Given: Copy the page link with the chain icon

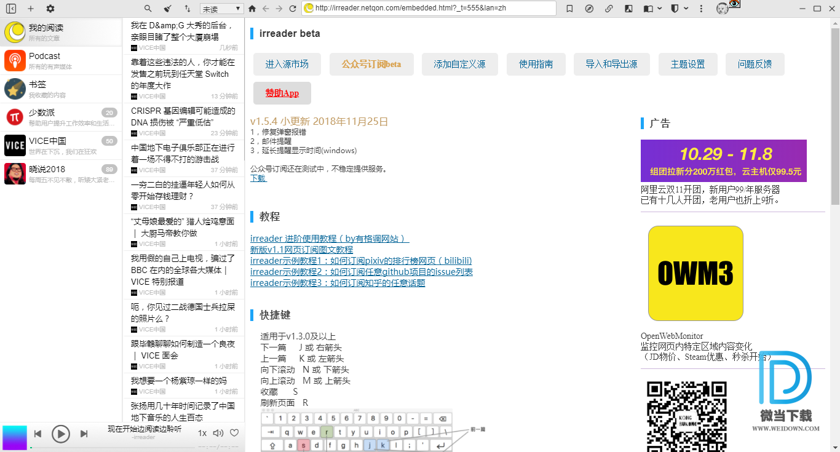Looking at the screenshot, I should 609,9.
